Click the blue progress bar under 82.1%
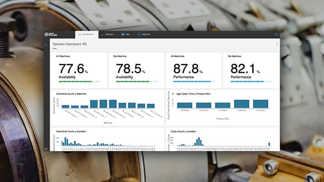Viewport: 324px width, 182px height. point(251,81)
